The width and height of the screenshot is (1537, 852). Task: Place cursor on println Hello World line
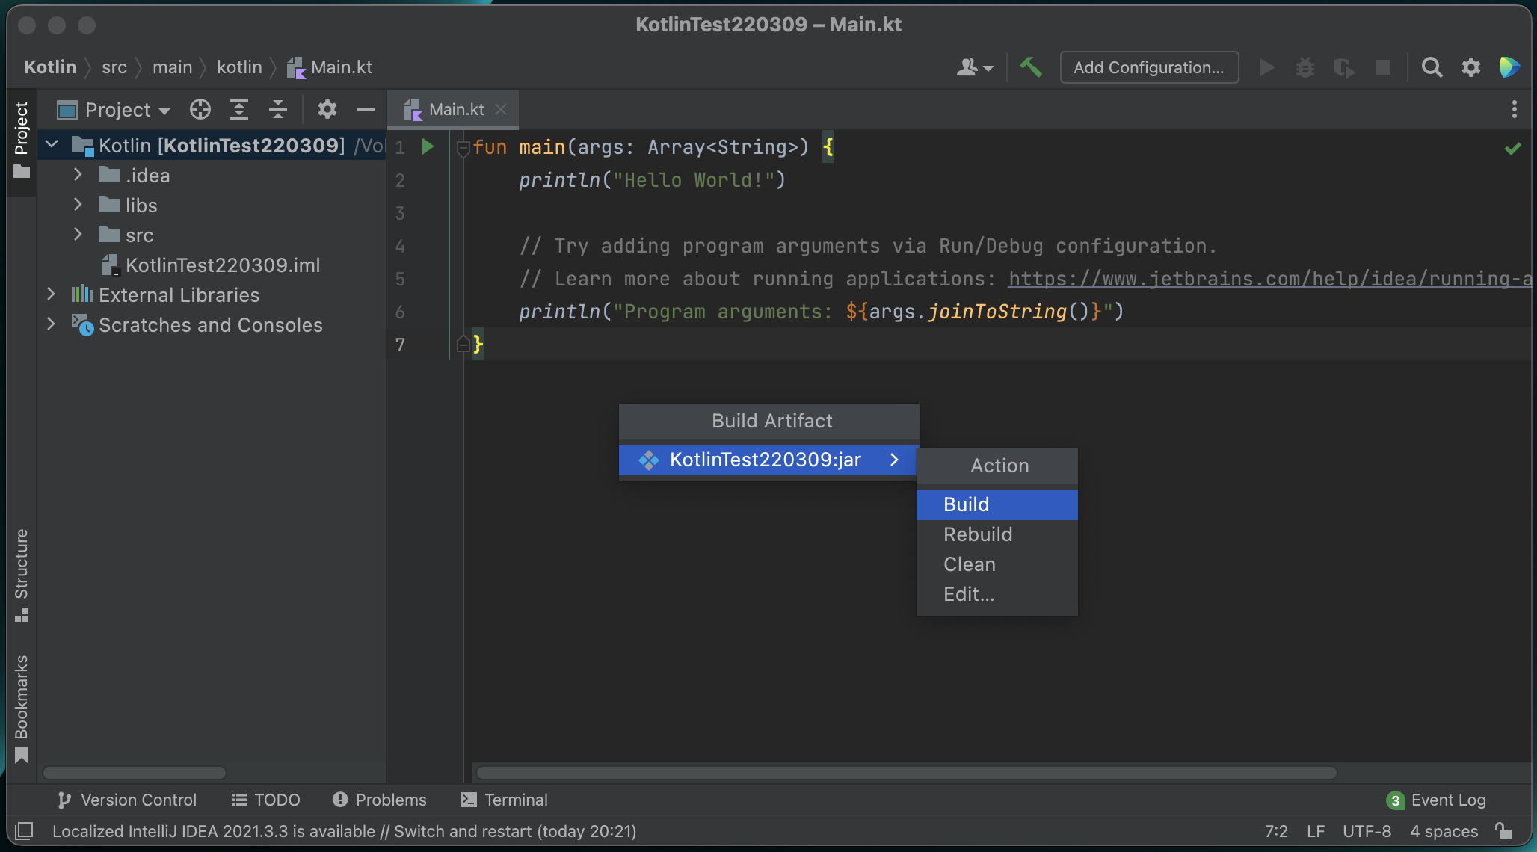[x=652, y=180]
